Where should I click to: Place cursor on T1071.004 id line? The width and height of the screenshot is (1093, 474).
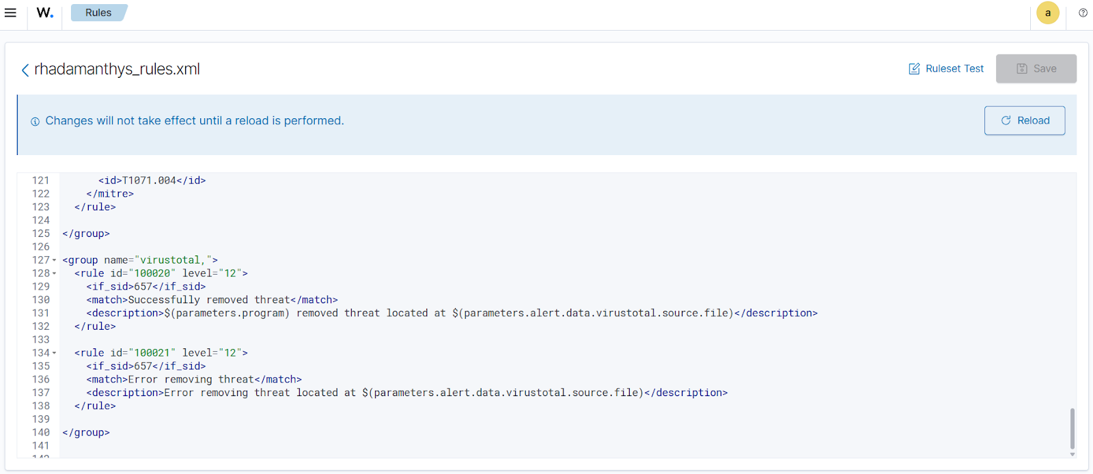click(152, 180)
